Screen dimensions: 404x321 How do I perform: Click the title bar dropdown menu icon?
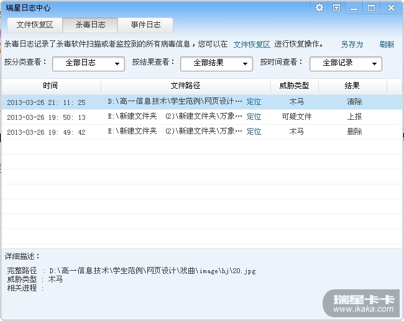point(336,7)
